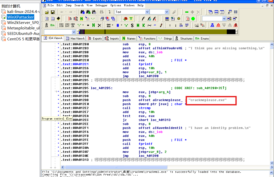Click loc_401313 jump target operand

click(x=160, y=120)
